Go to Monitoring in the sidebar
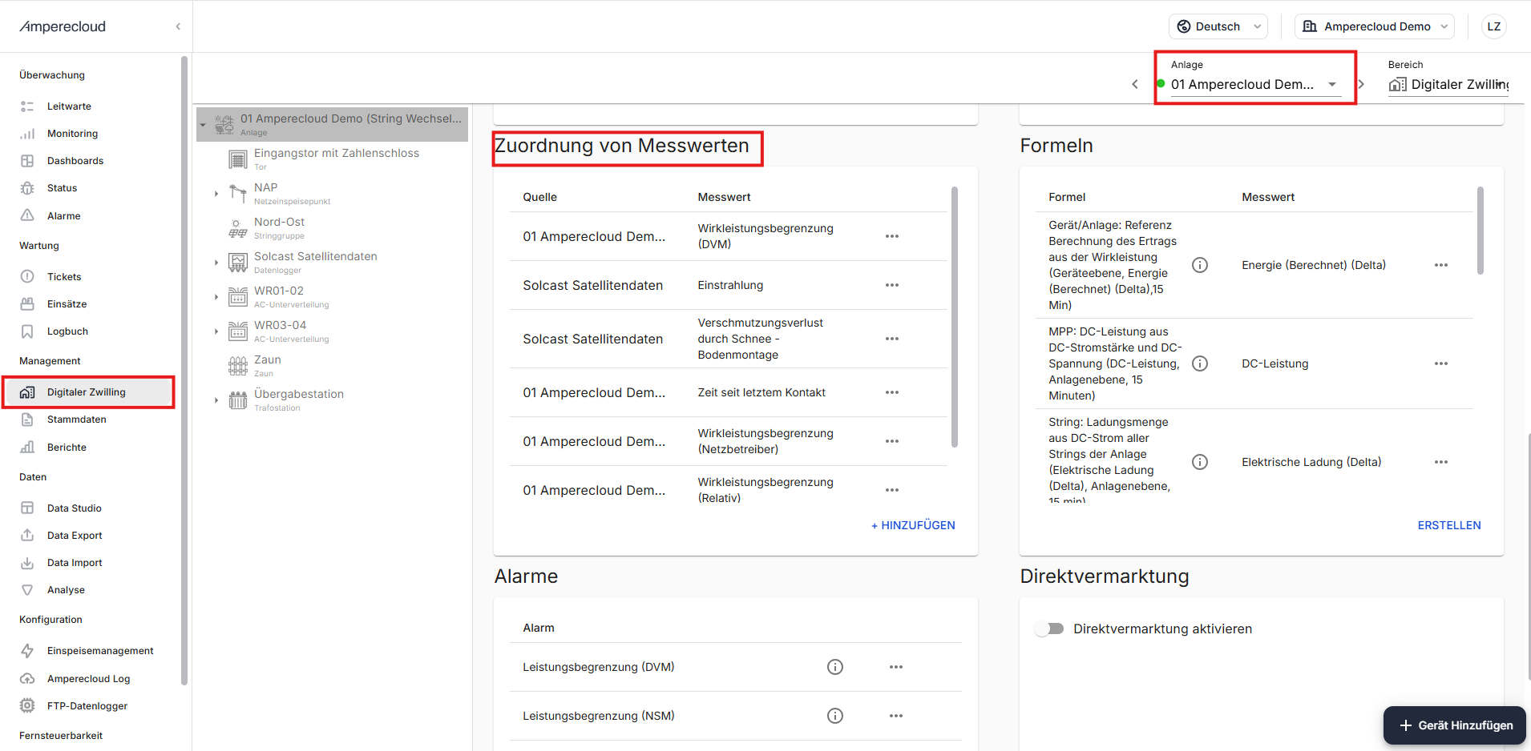Image resolution: width=1531 pixels, height=751 pixels. pyautogui.click(x=72, y=134)
